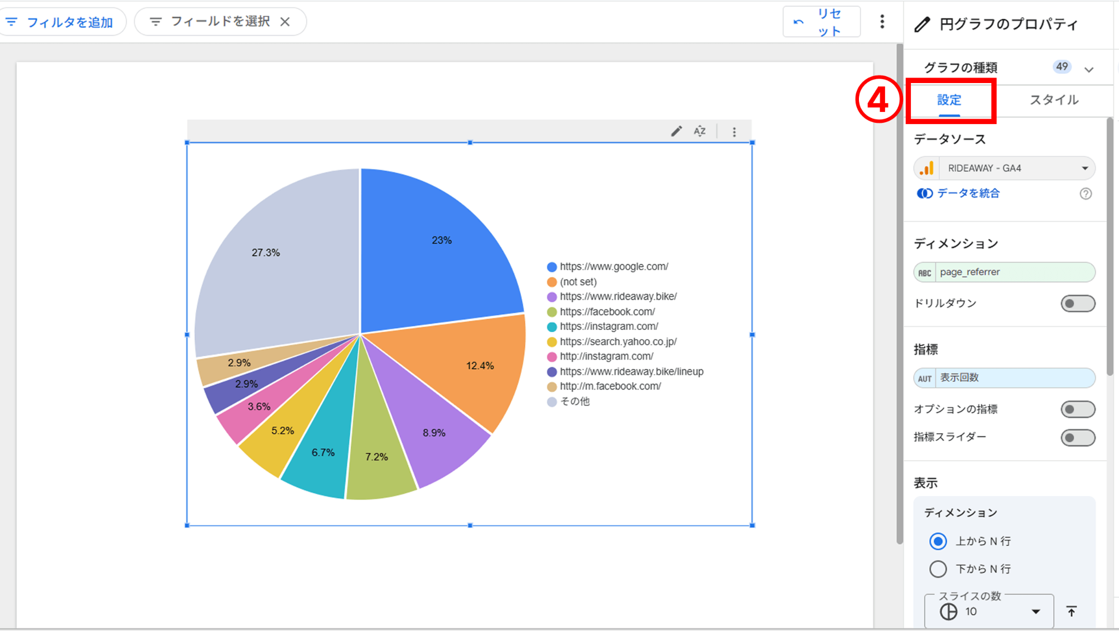Click the AZ sort icon above the chart
Screen dimensions: 1119x631
700,131
